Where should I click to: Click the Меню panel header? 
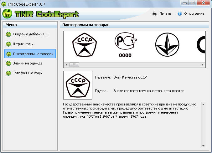tap(30, 25)
